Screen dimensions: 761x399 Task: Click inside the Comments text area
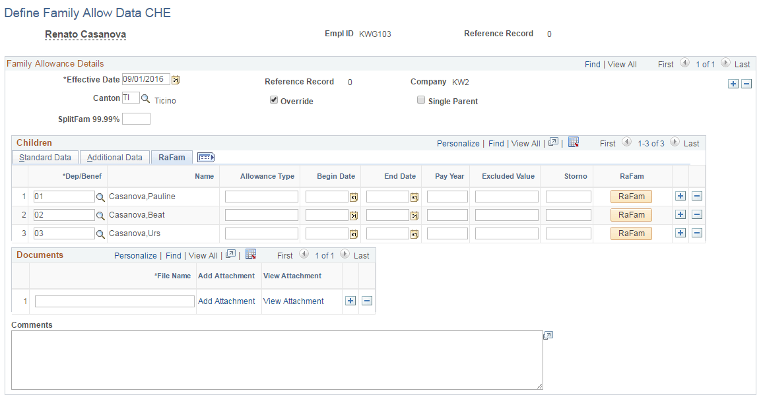pos(277,359)
